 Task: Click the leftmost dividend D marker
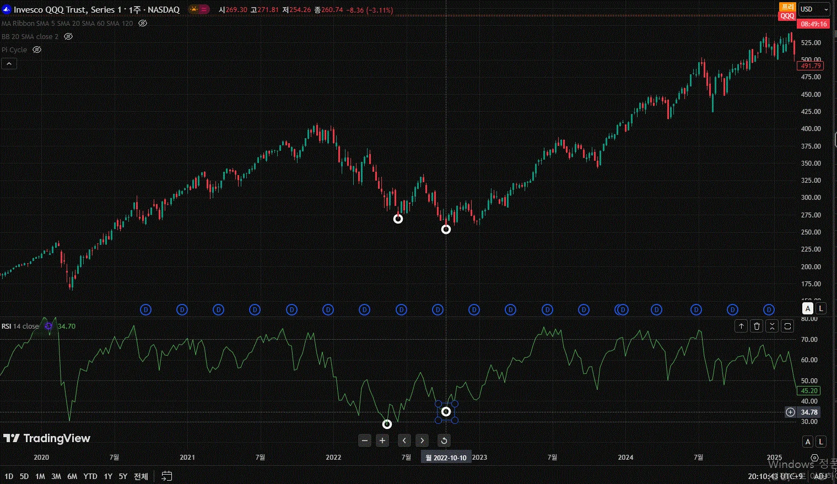click(x=146, y=310)
